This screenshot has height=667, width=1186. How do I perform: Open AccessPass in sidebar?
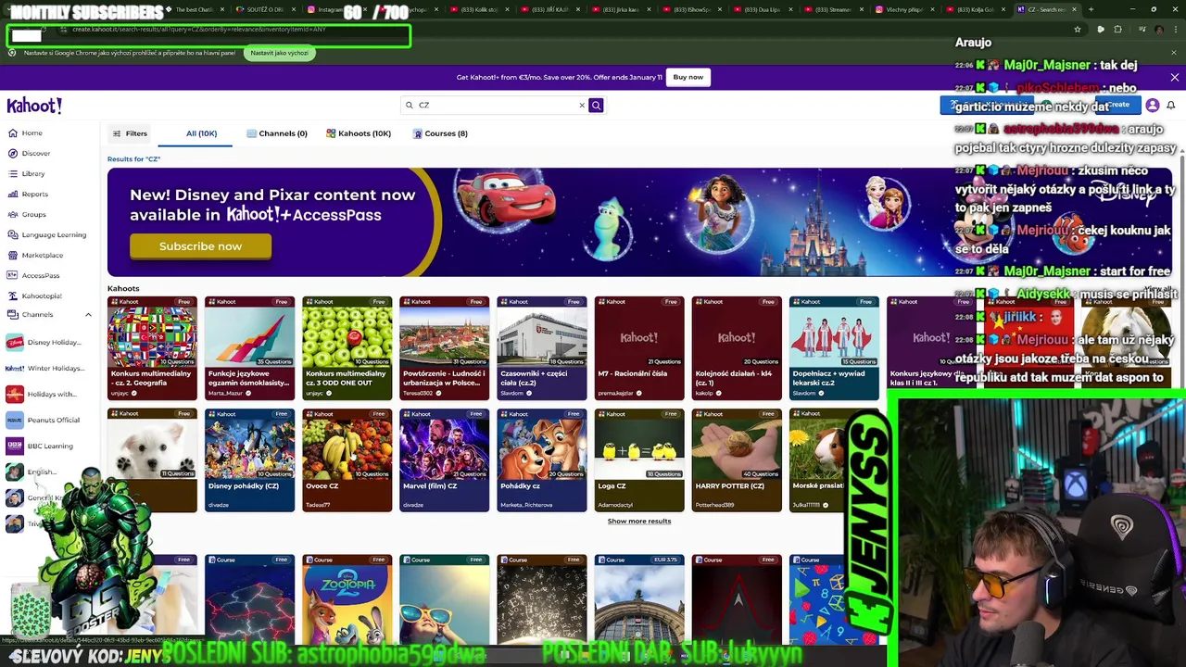(40, 275)
